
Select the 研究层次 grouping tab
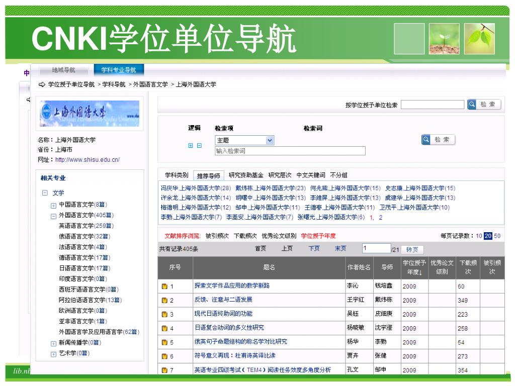[x=280, y=175]
